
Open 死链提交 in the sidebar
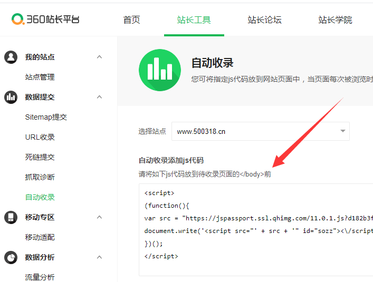(40, 157)
